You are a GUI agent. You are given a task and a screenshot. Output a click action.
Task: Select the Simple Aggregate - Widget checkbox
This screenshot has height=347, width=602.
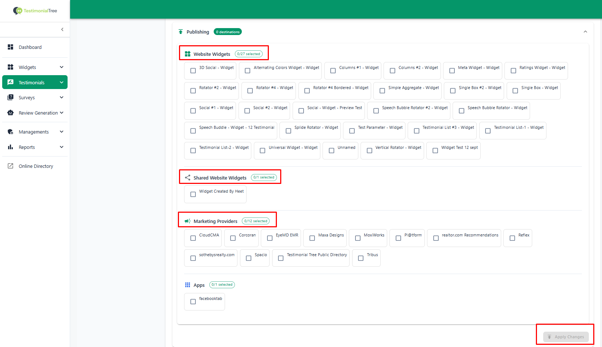click(382, 91)
